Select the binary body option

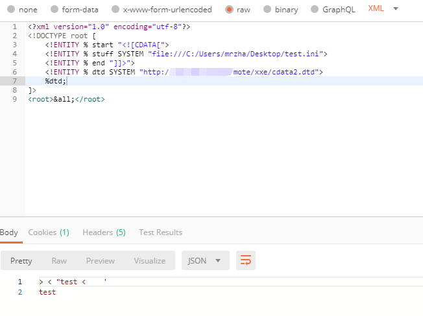[x=267, y=10]
